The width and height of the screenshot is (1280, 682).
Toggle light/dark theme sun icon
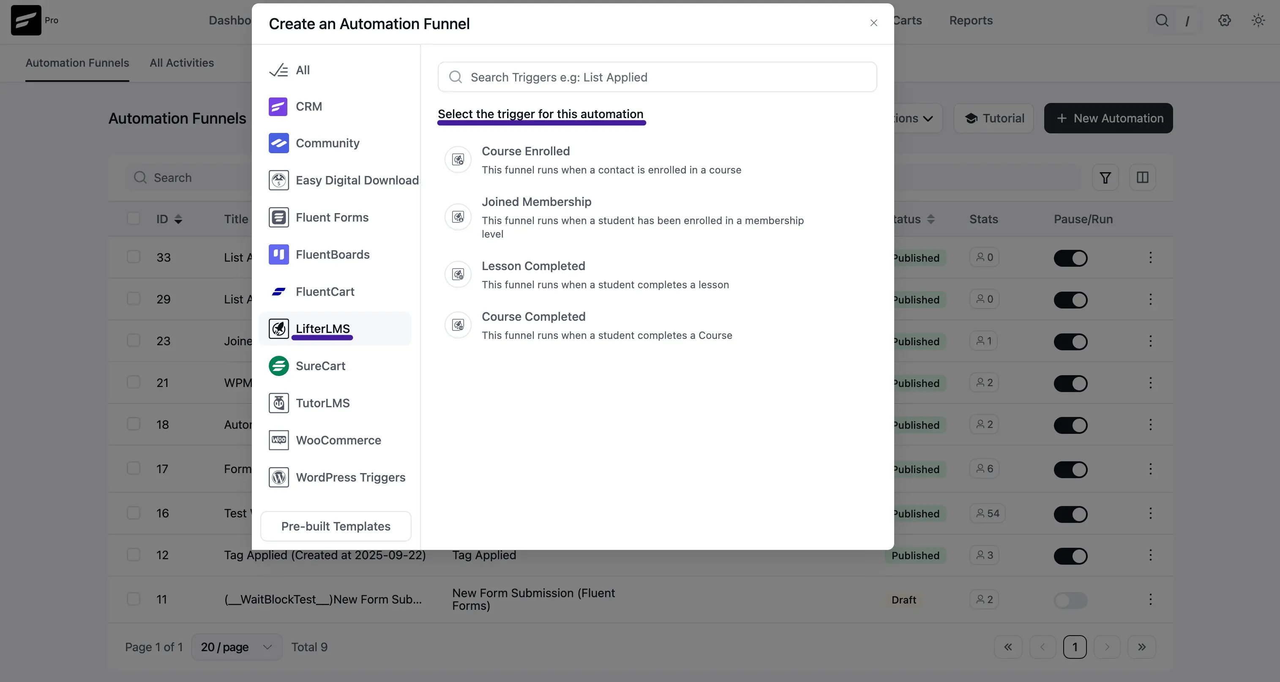[1258, 20]
